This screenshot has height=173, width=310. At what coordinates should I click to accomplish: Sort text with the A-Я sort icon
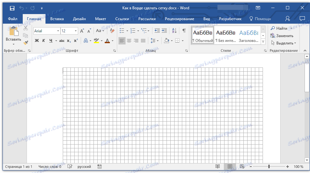pos(174,31)
